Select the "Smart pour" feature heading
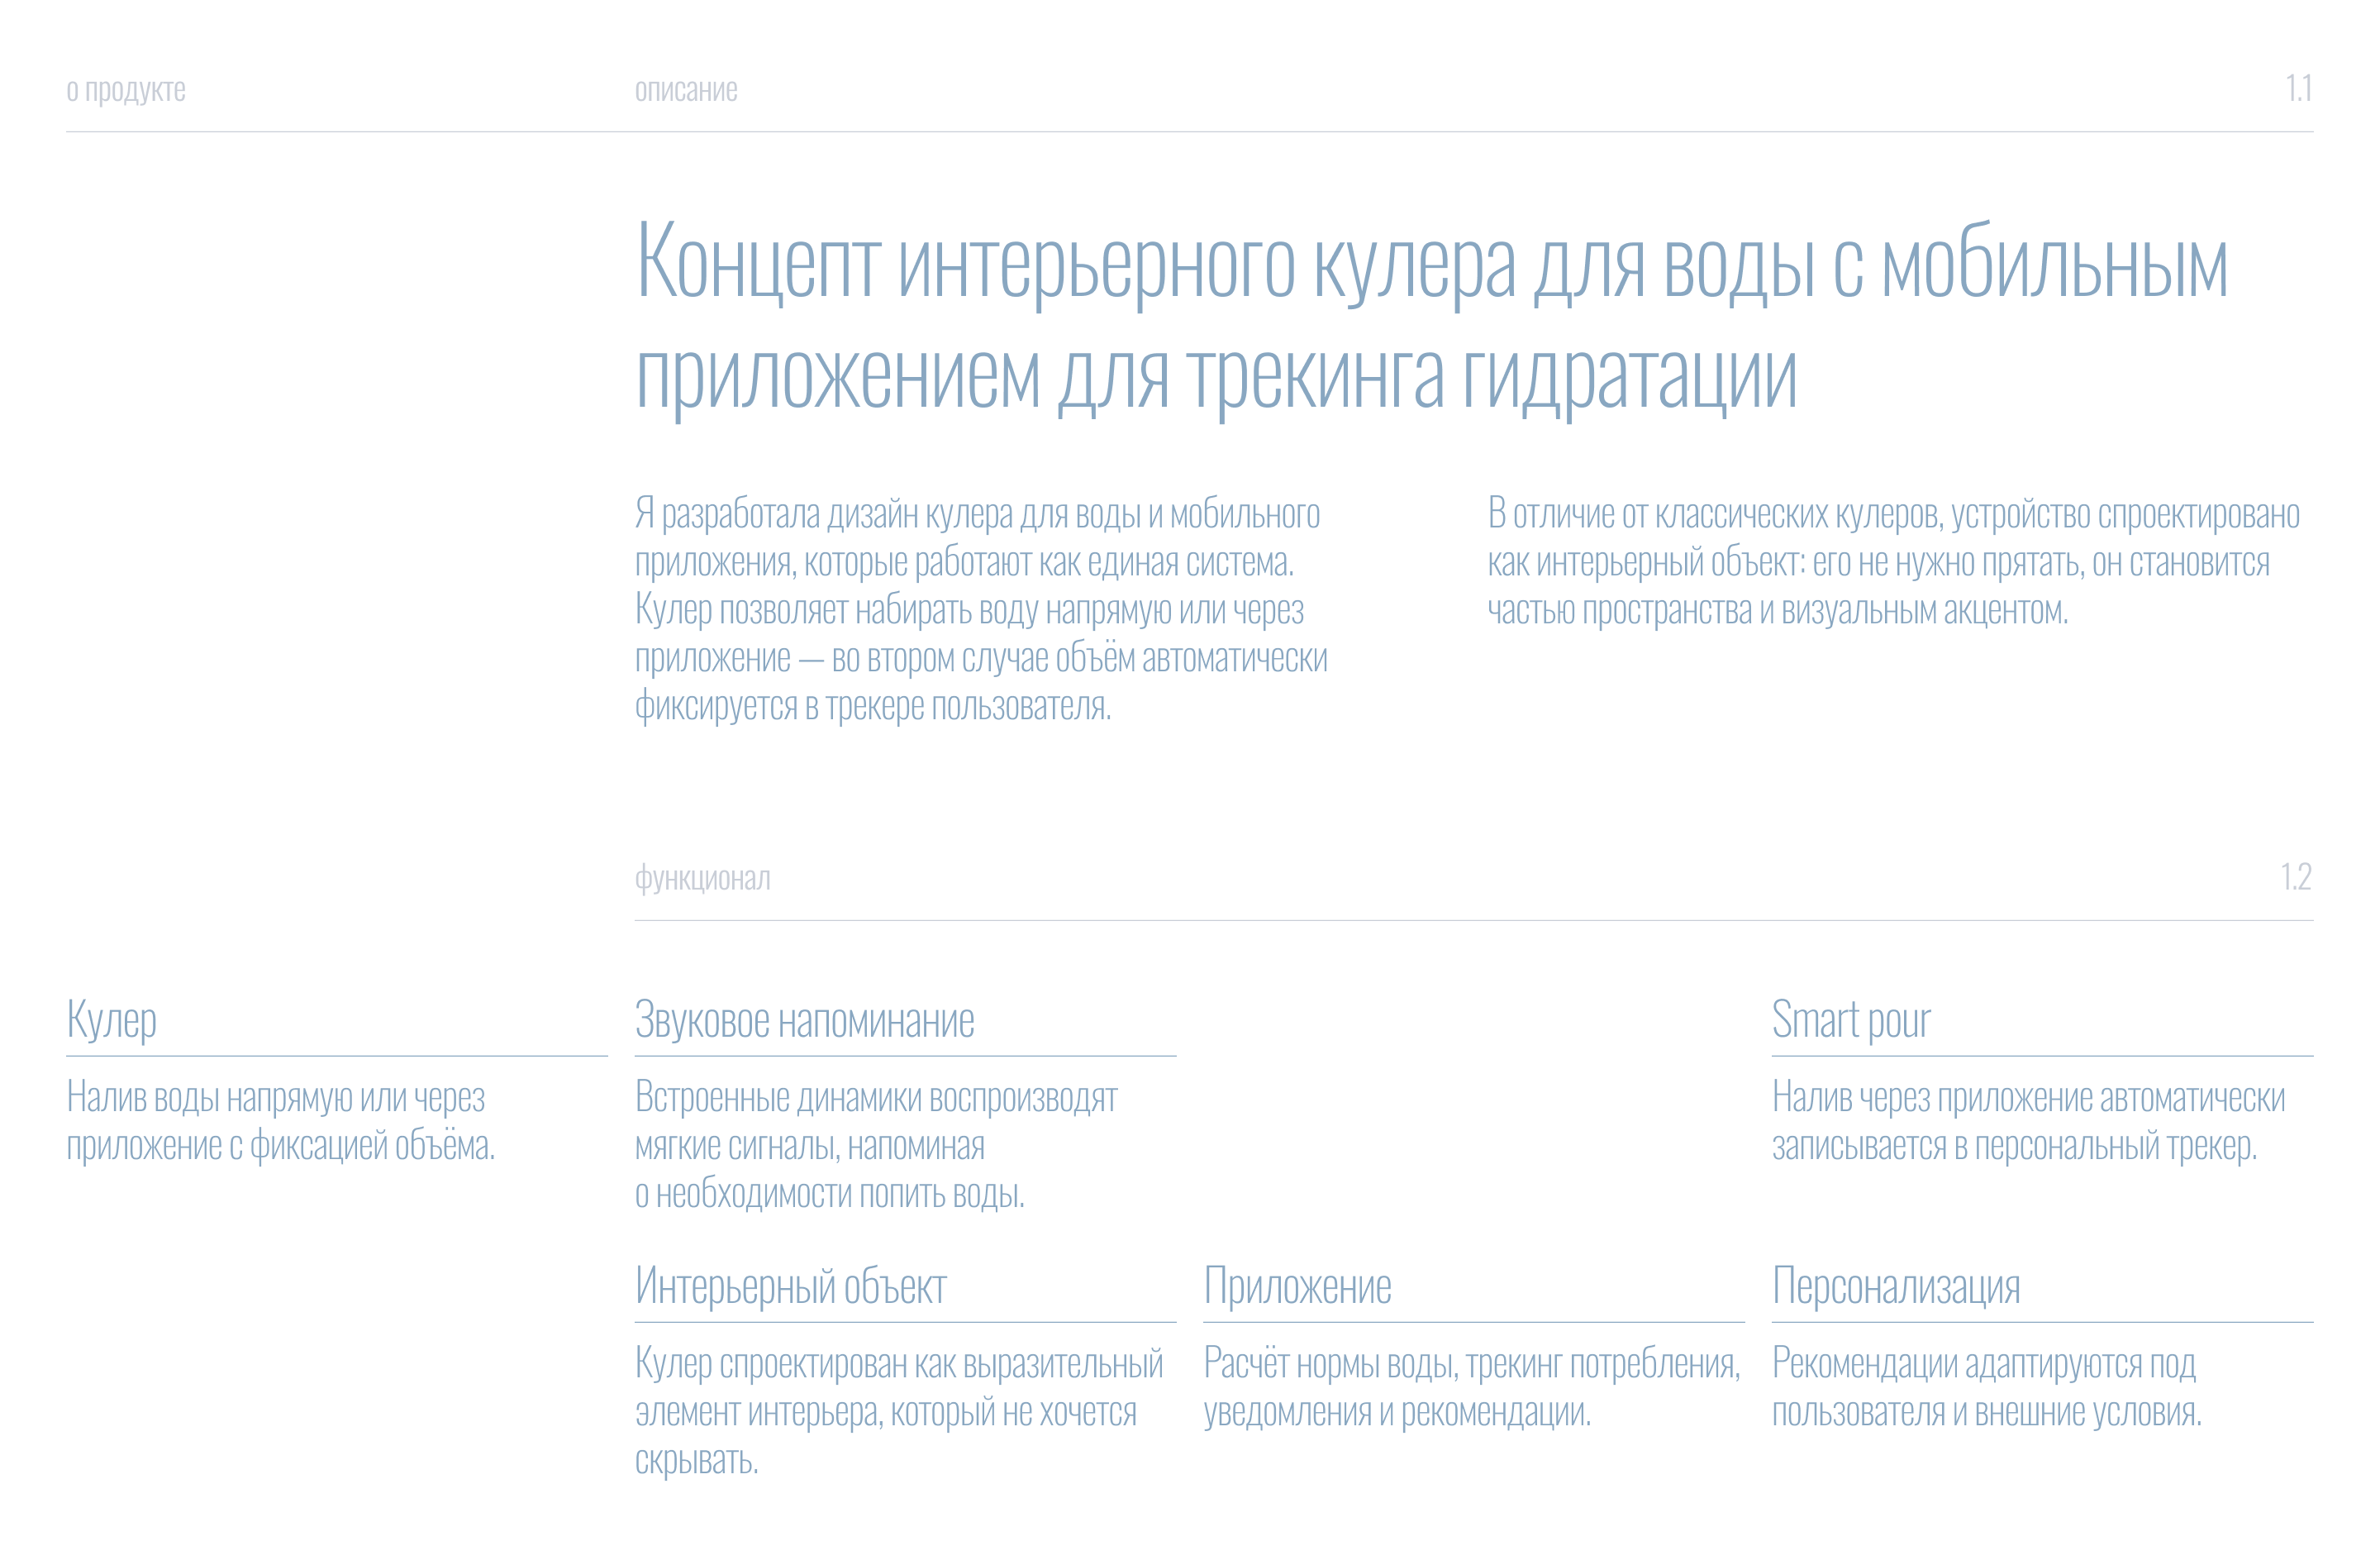 coord(1849,1022)
